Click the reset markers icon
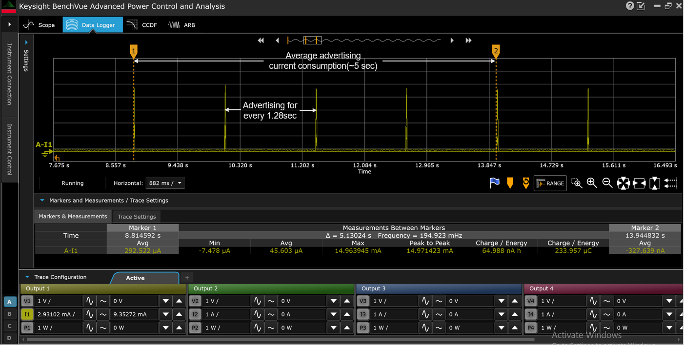The image size is (684, 345). (525, 183)
